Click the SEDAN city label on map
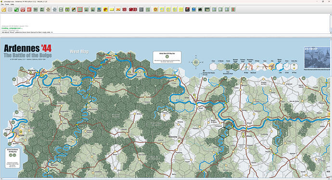Image resolution: width=332 pixels, height=180 pixels. pyautogui.click(x=21, y=135)
